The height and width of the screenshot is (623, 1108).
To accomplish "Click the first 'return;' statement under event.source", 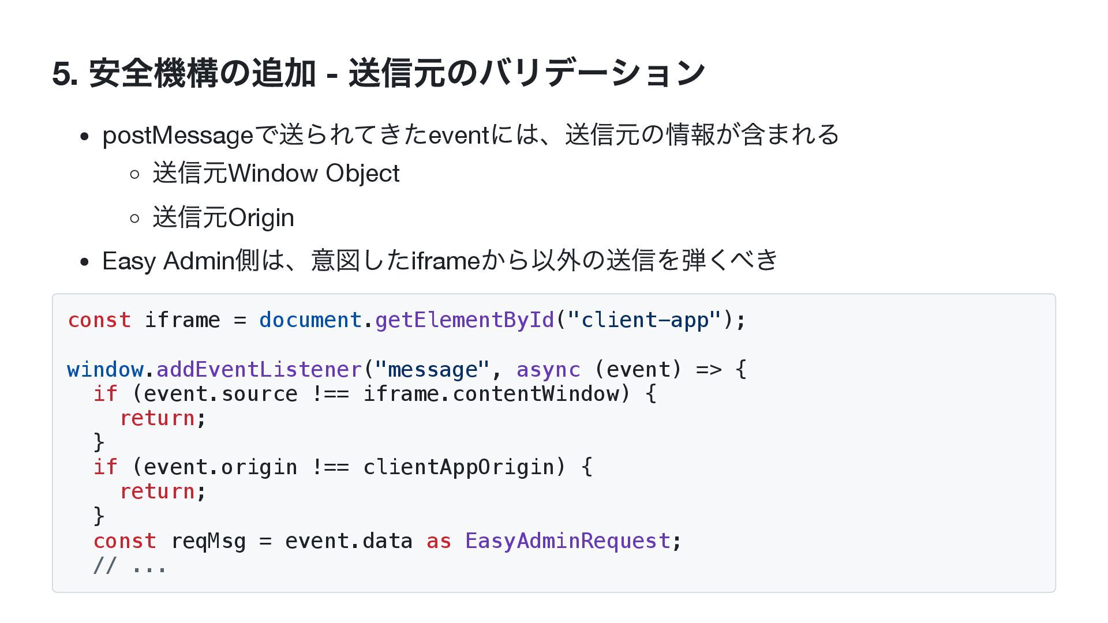I will [x=163, y=419].
